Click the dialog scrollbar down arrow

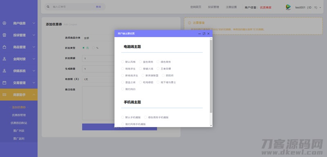tap(211, 126)
